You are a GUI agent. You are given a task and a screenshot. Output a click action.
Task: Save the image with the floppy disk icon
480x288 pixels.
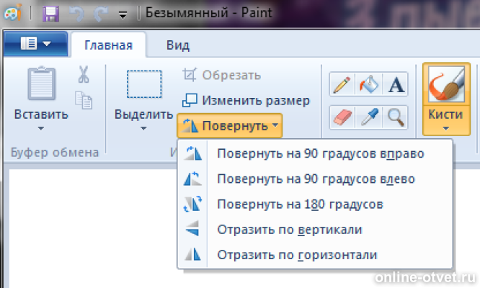[x=50, y=14]
